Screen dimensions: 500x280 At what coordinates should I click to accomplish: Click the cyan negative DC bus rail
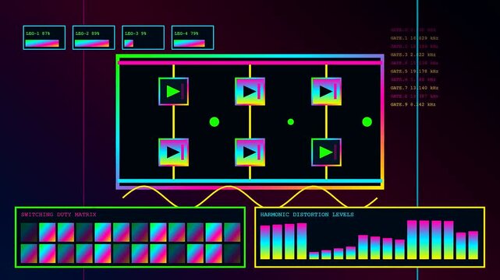(250, 181)
